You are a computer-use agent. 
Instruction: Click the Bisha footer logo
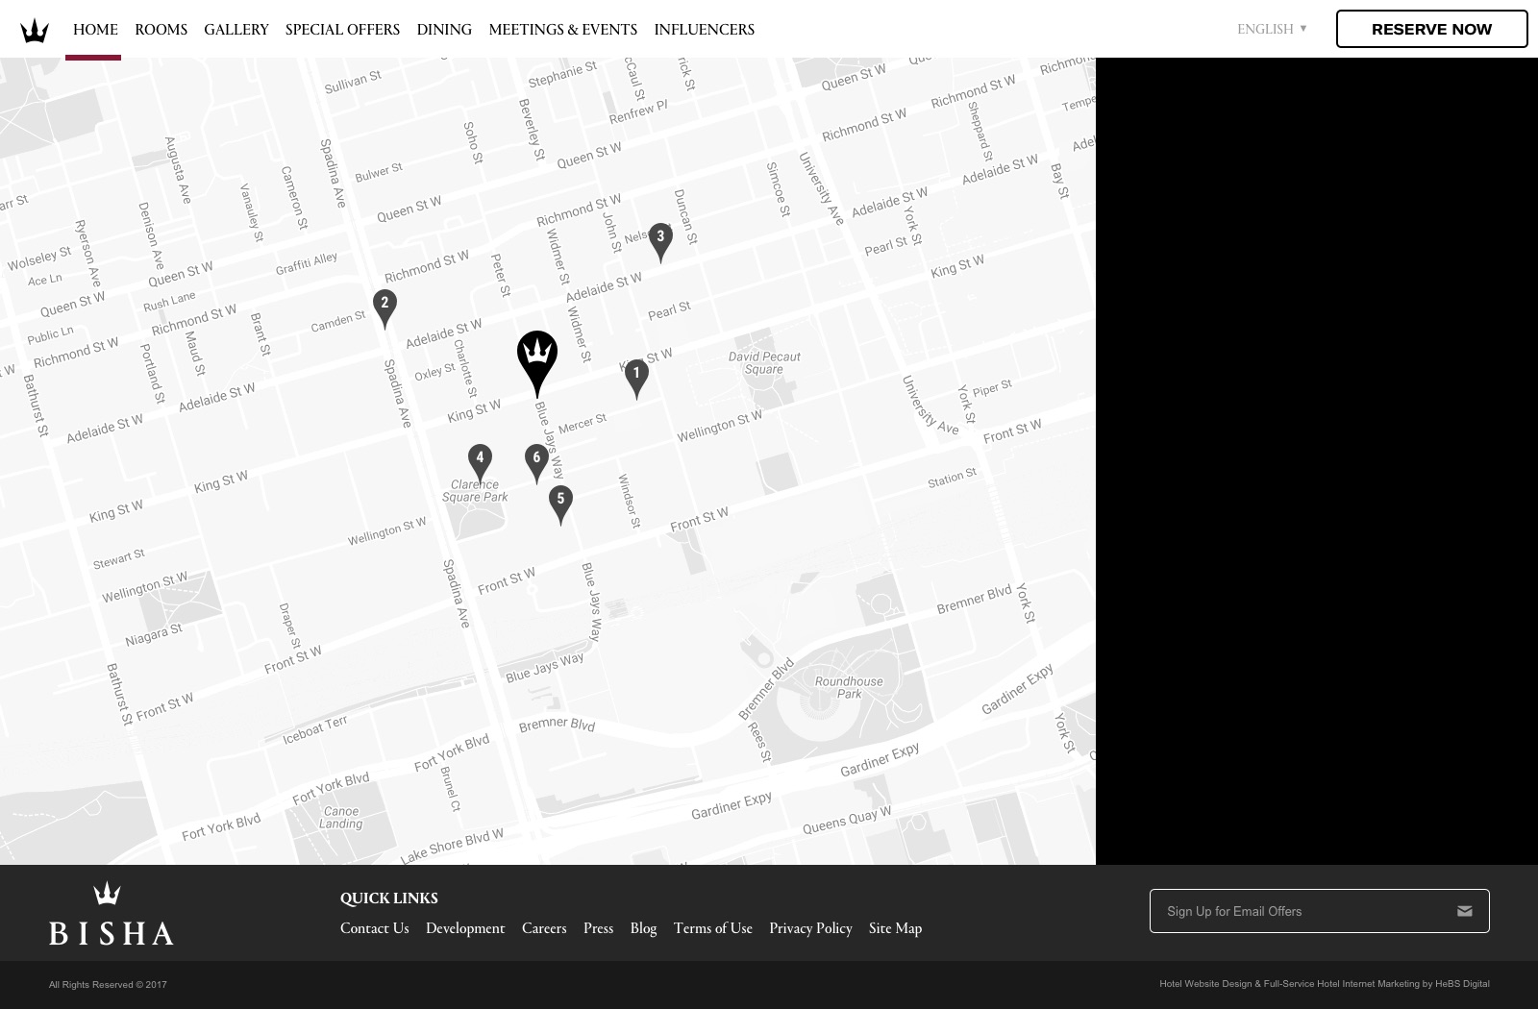[112, 914]
